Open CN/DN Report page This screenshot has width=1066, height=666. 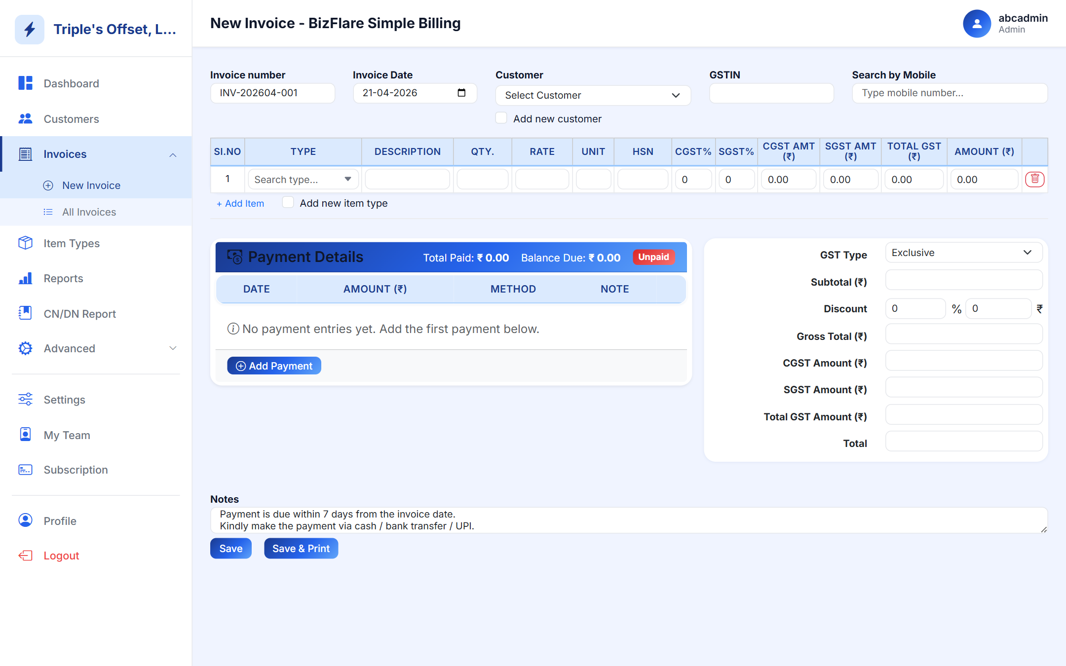coord(96,314)
